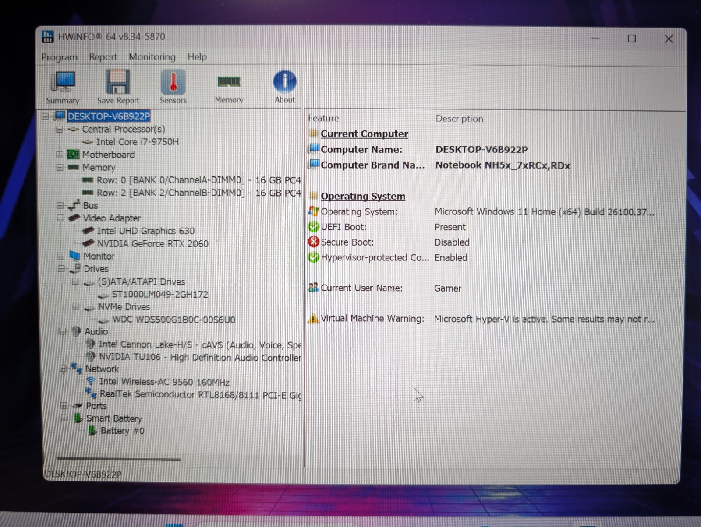Image resolution: width=701 pixels, height=527 pixels.
Task: Select NVIDIA GeForce RTX 2060 entry
Action: point(152,243)
